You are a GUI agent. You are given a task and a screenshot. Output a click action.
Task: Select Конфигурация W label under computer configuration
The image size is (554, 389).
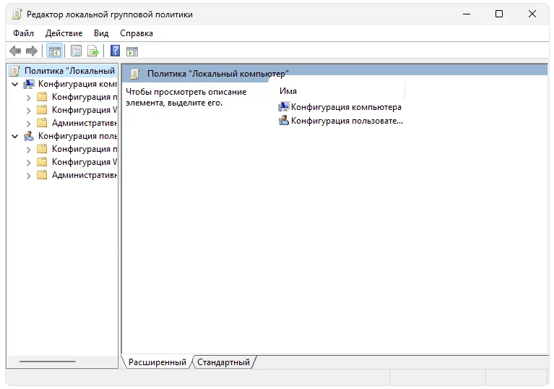[x=85, y=110]
